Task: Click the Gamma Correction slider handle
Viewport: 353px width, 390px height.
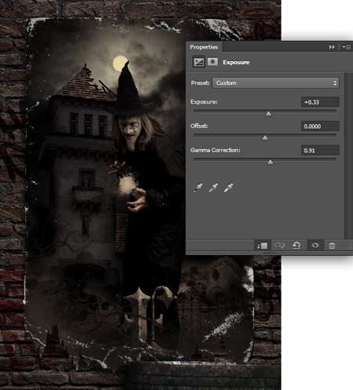Action: coord(271,162)
